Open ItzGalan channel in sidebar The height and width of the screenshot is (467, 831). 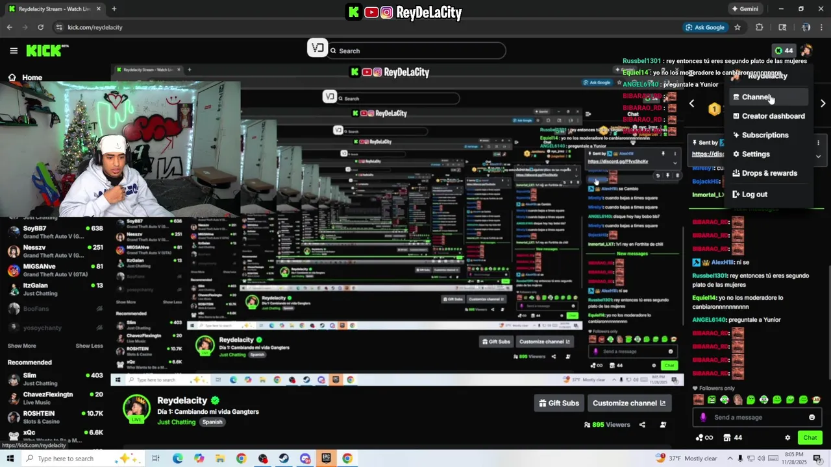pos(55,289)
